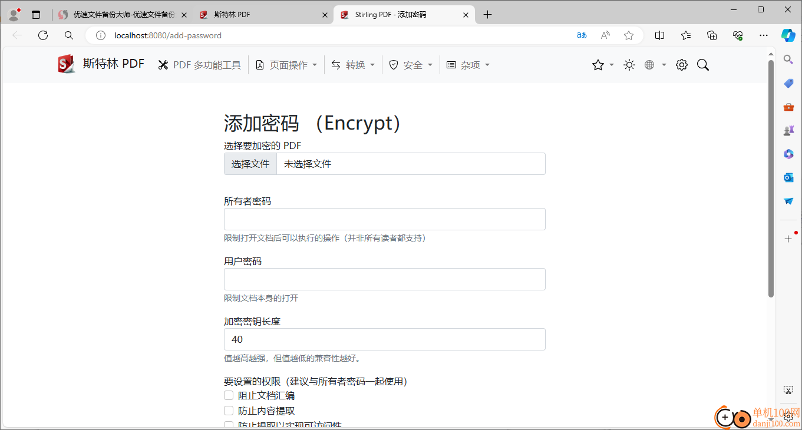This screenshot has width=802, height=430.
Task: Open the 杂项 dropdown menu
Action: click(x=468, y=65)
